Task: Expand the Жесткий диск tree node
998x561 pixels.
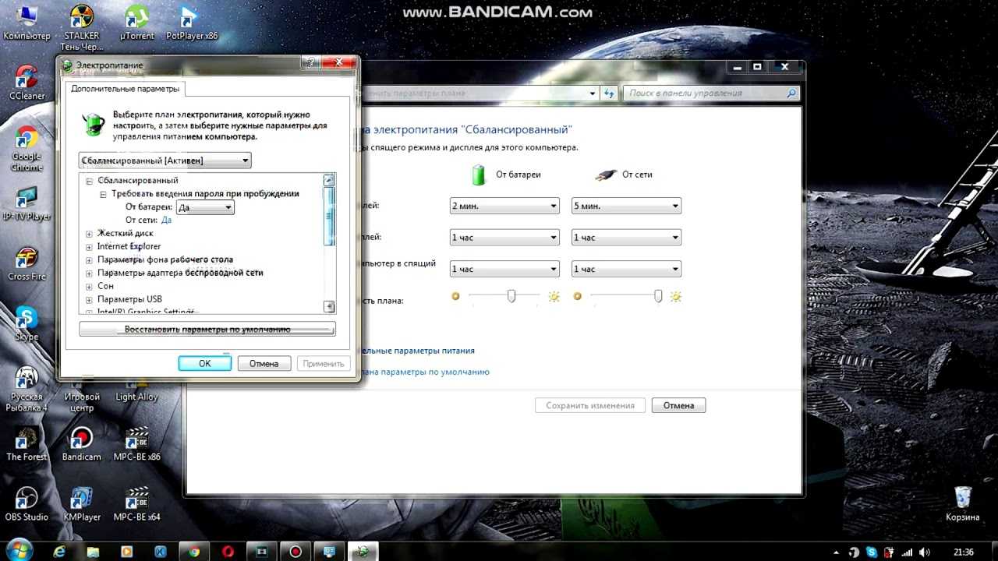Action: pos(89,234)
